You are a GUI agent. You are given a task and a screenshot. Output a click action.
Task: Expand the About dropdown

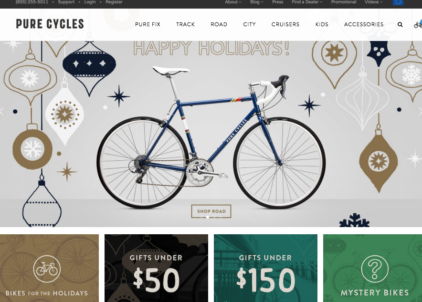click(x=233, y=2)
